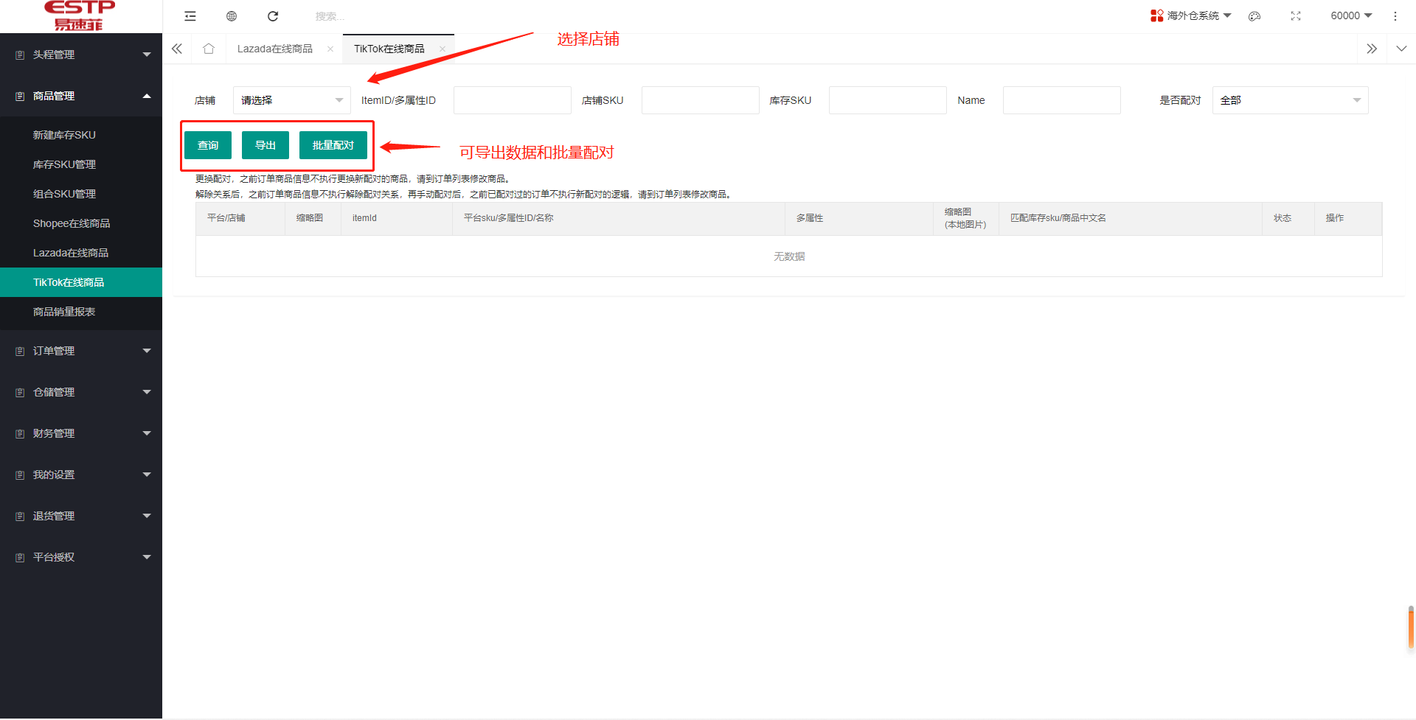
Task: Click the 批量配对 batch pairing button
Action: pyautogui.click(x=333, y=144)
